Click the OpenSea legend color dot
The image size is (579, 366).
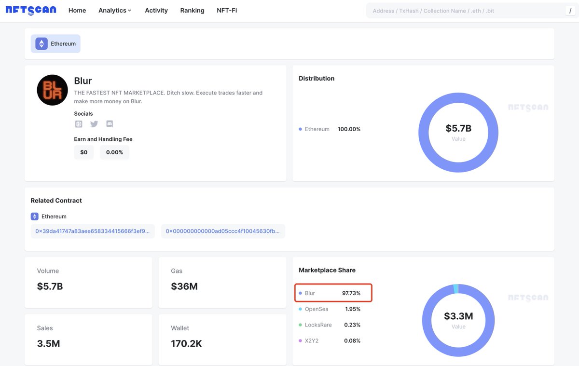300,309
